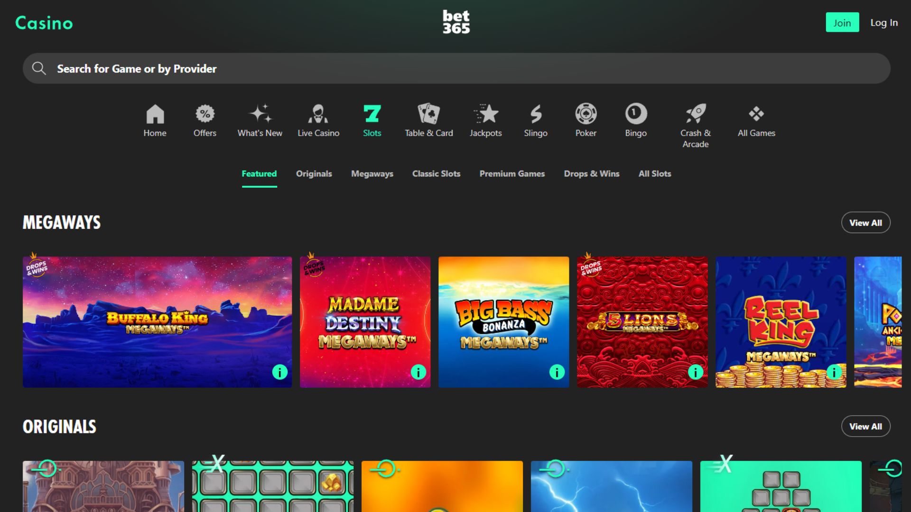911x512 pixels.
Task: Open 5 Lions Megaways game tile
Action: 642,322
